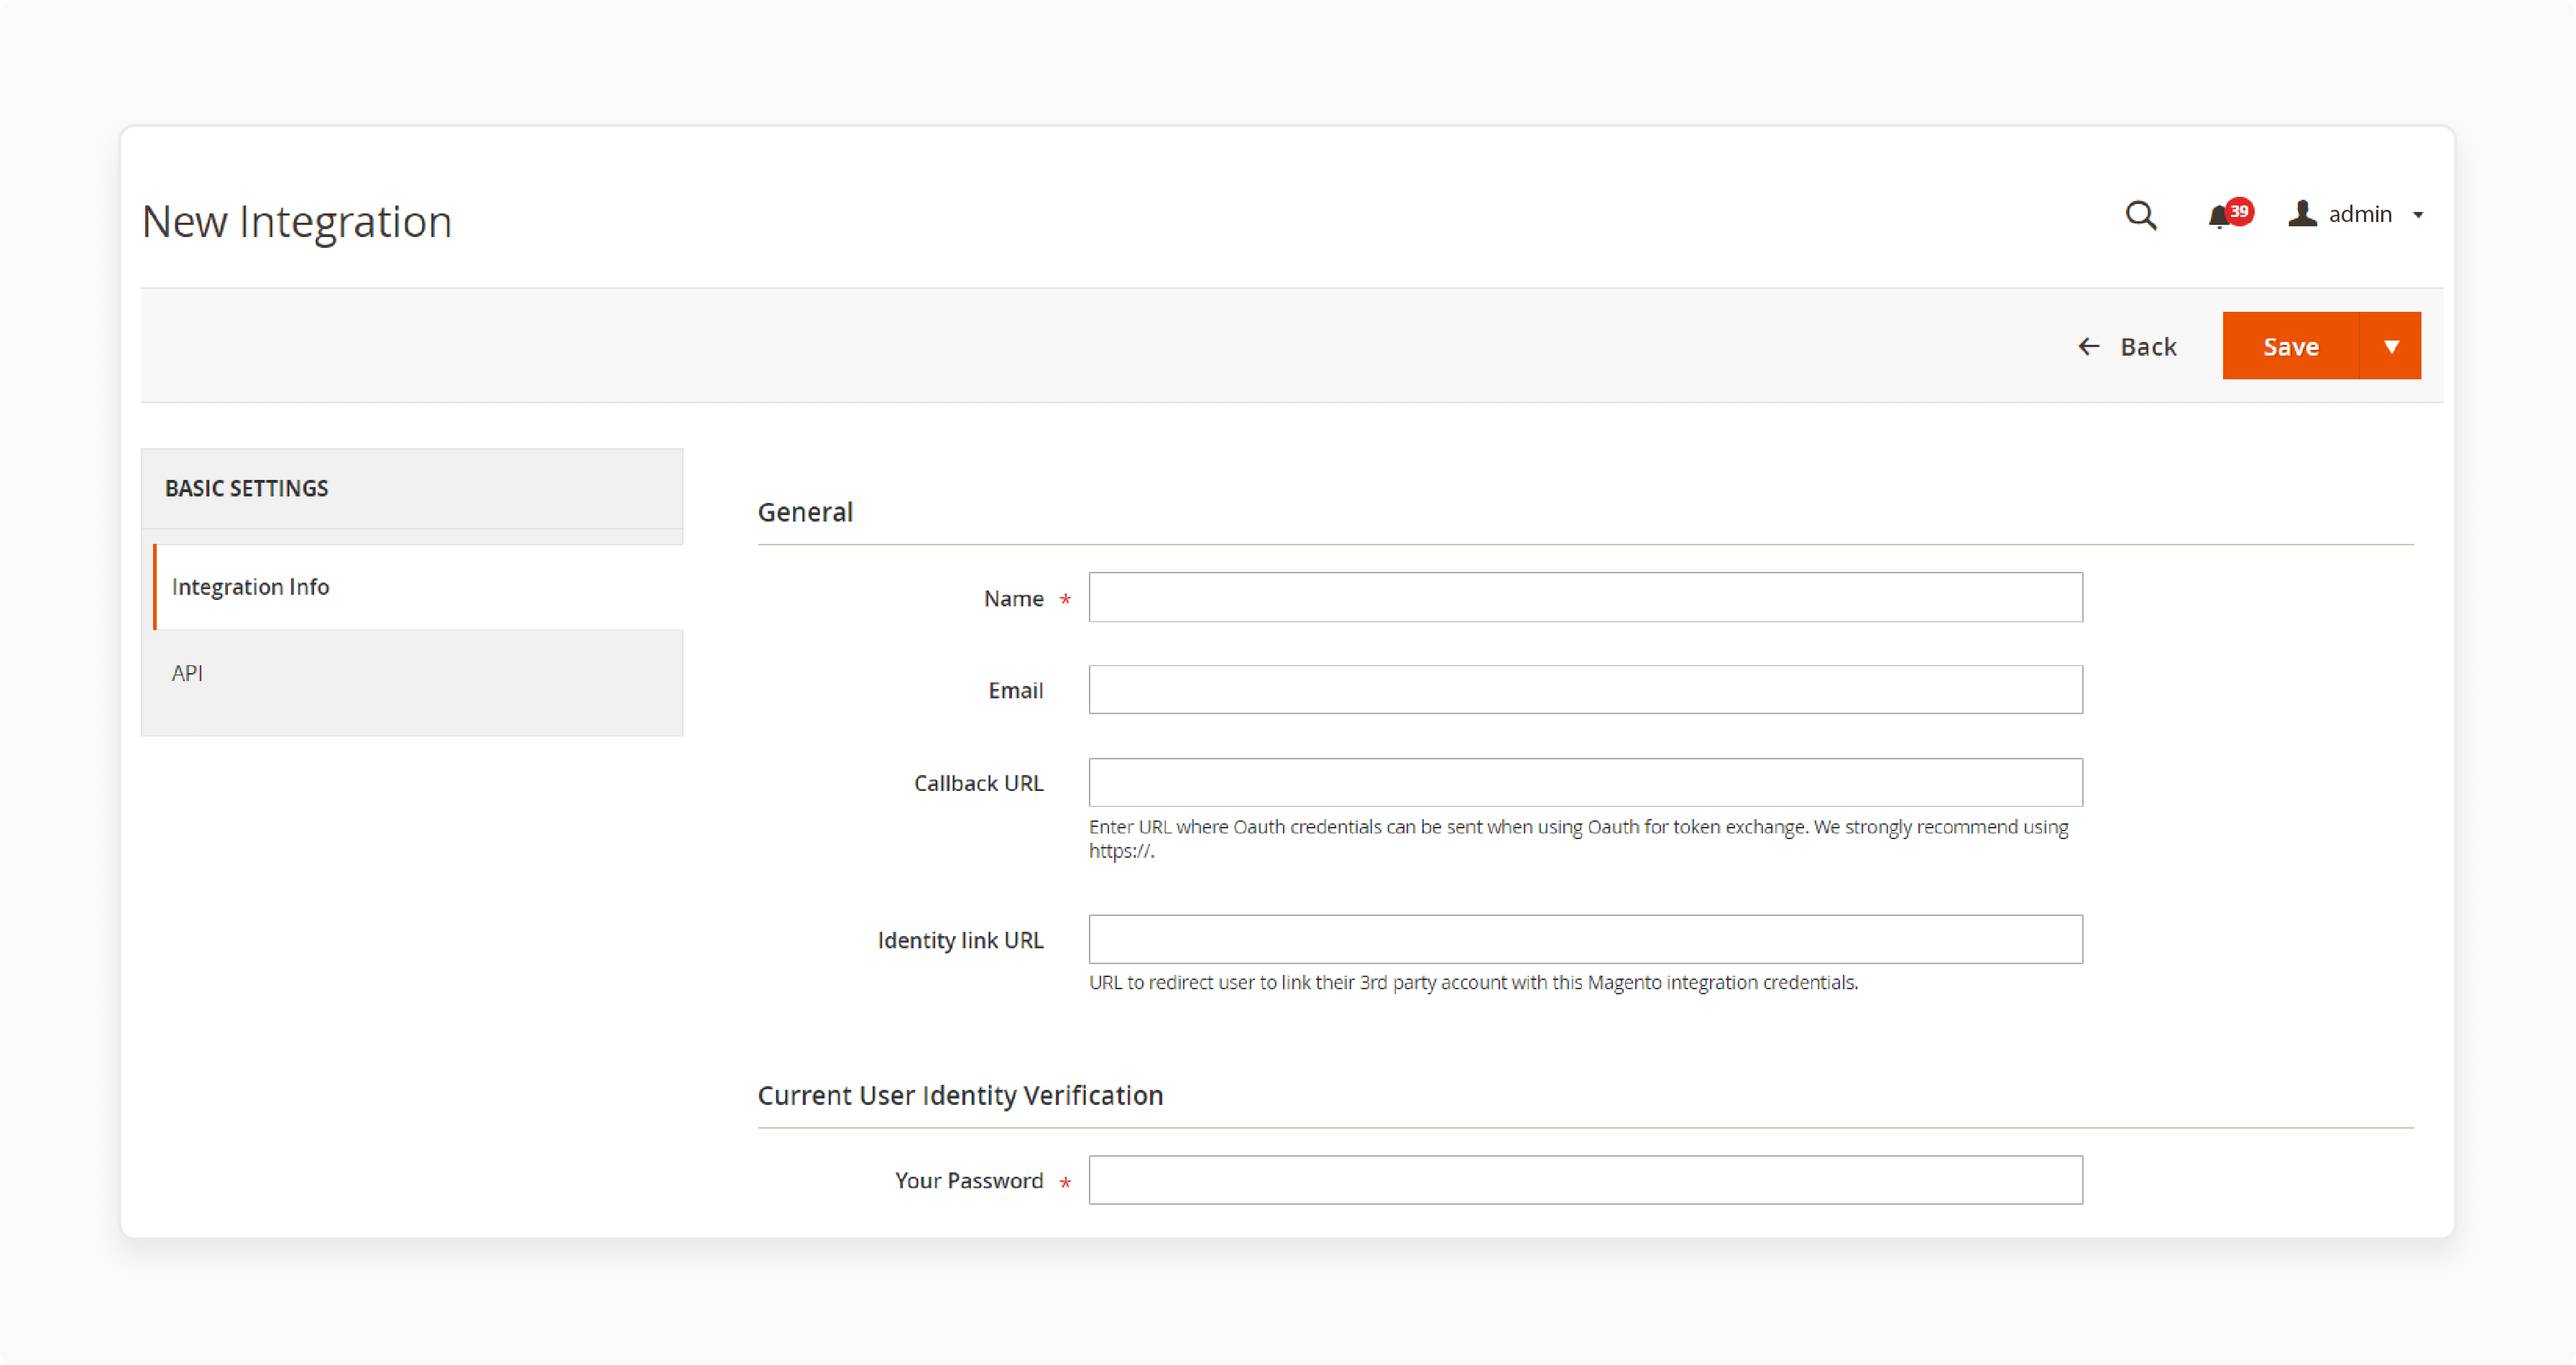Switch to the API tab

[412, 672]
